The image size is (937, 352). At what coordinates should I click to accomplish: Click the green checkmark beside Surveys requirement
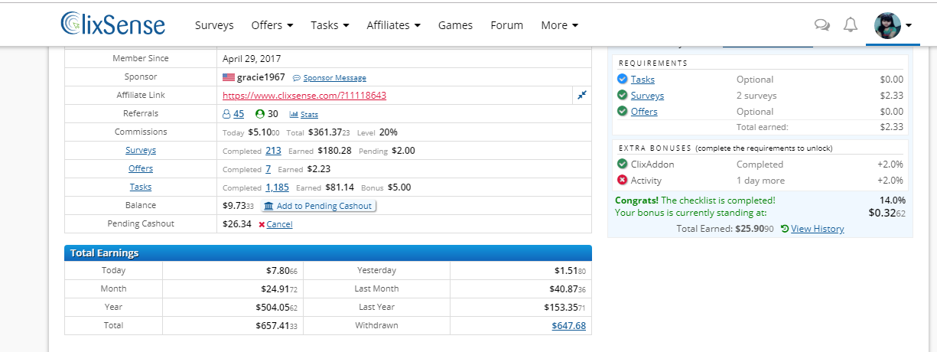(x=622, y=96)
